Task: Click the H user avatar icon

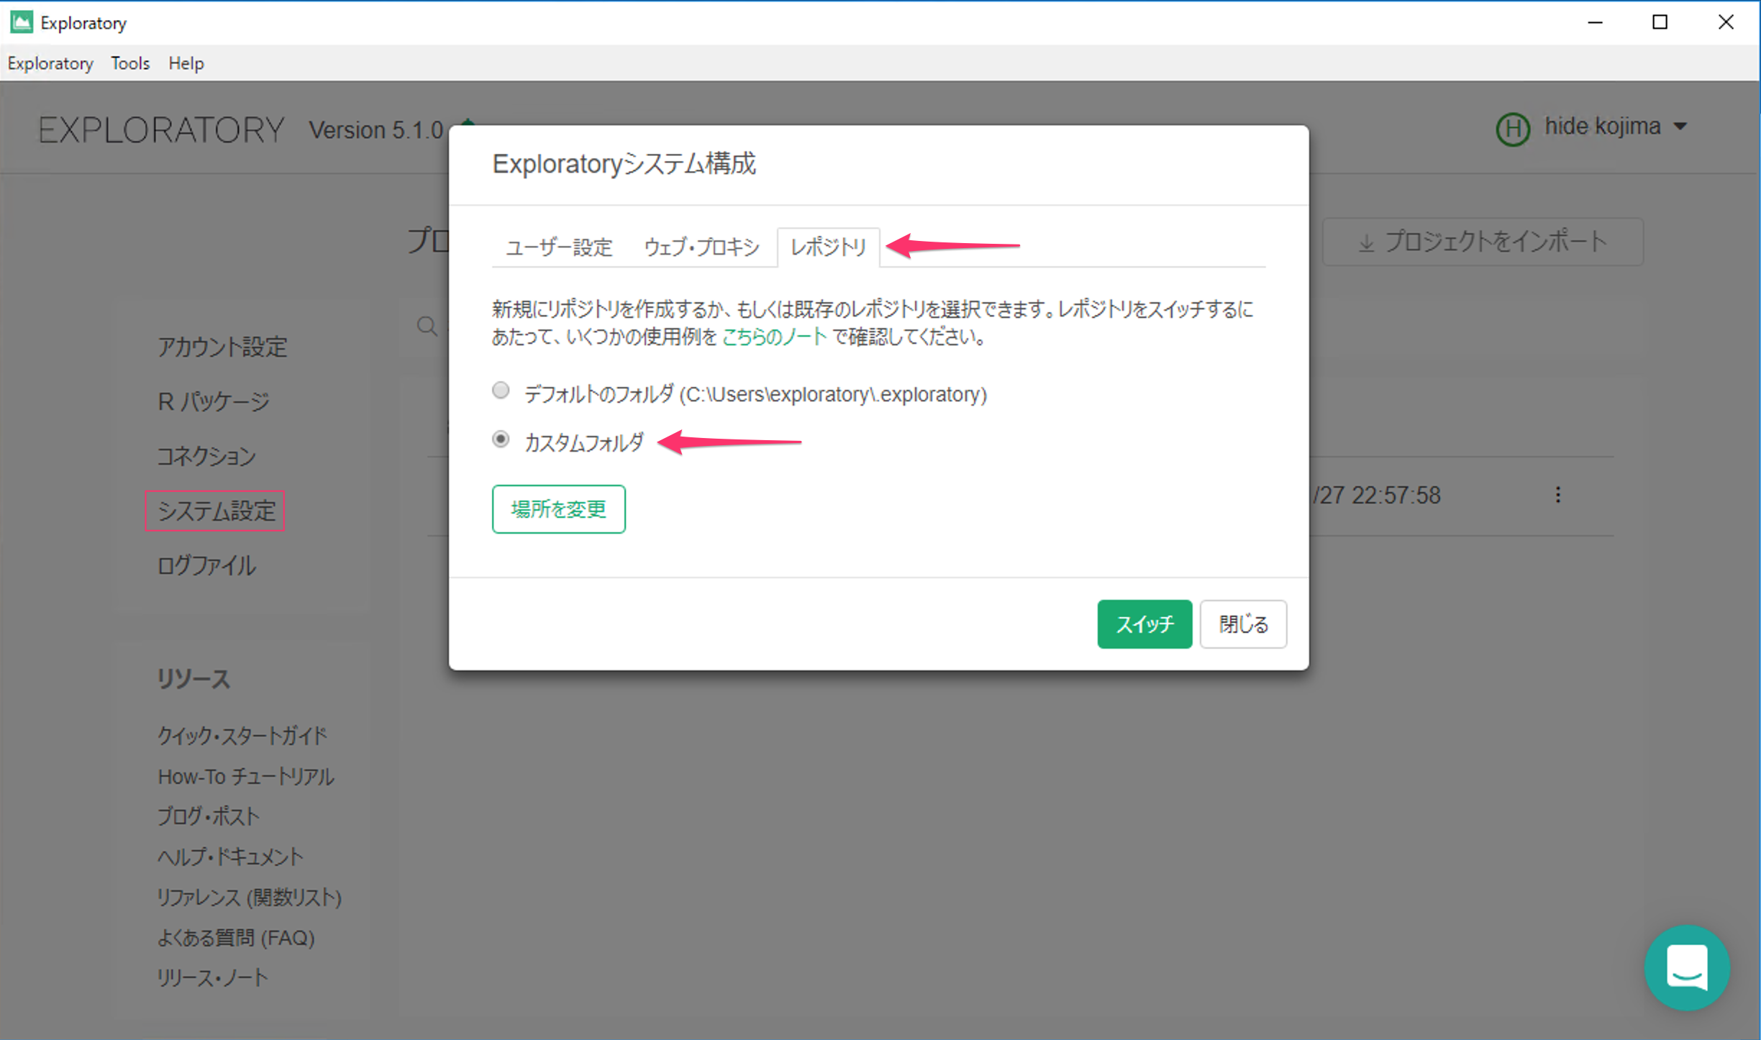Action: pyautogui.click(x=1513, y=129)
